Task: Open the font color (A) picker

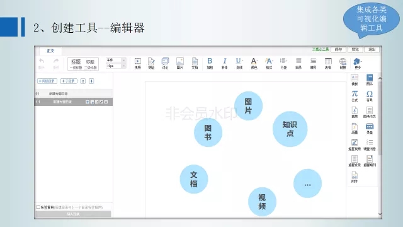Action: click(254, 63)
